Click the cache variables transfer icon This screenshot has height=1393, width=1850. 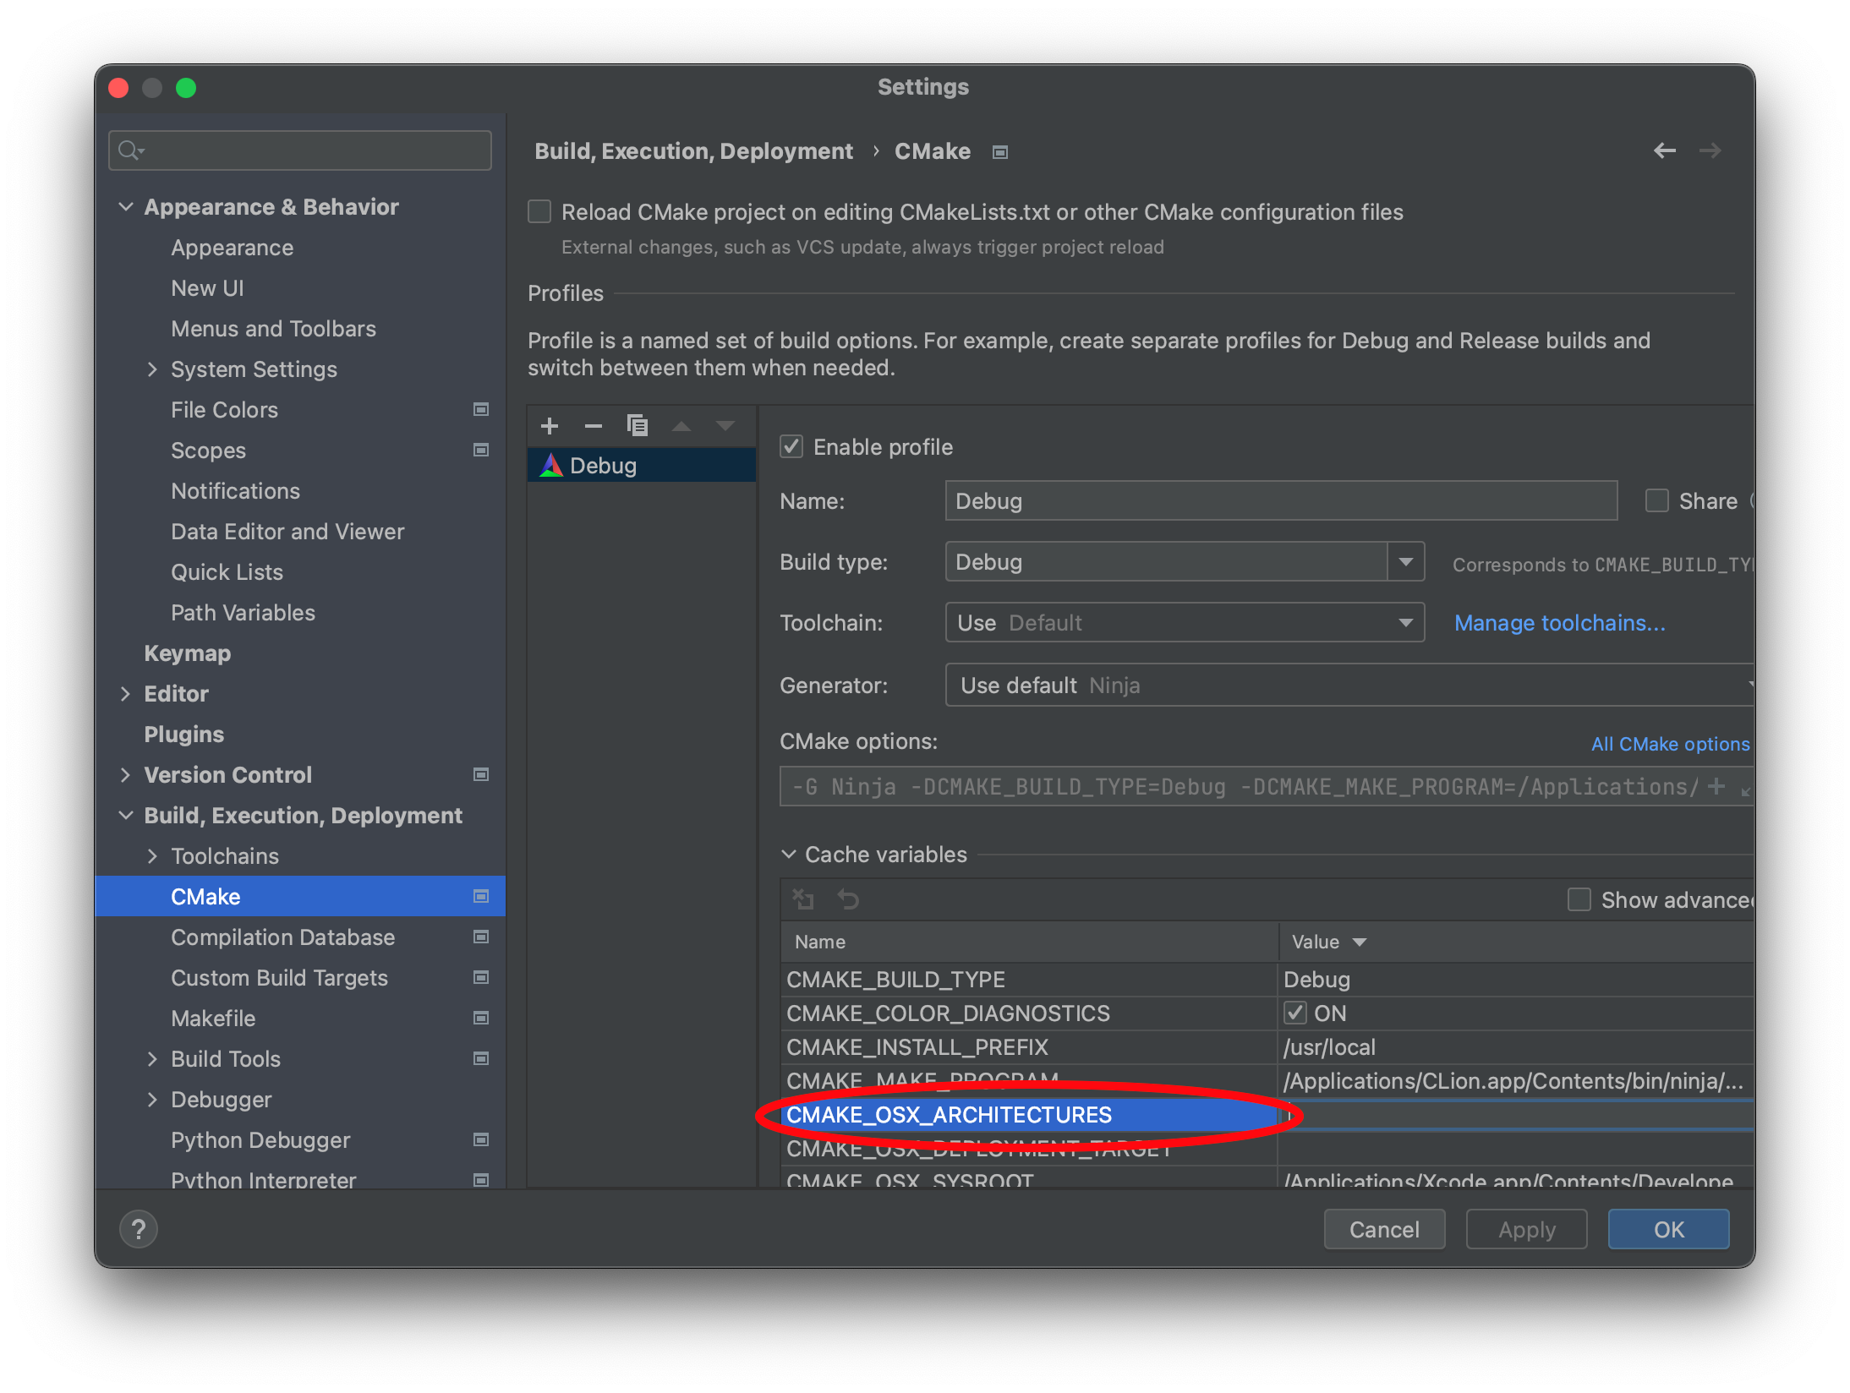pos(803,899)
